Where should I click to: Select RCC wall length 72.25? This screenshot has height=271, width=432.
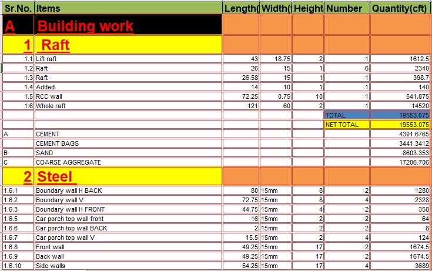click(241, 96)
